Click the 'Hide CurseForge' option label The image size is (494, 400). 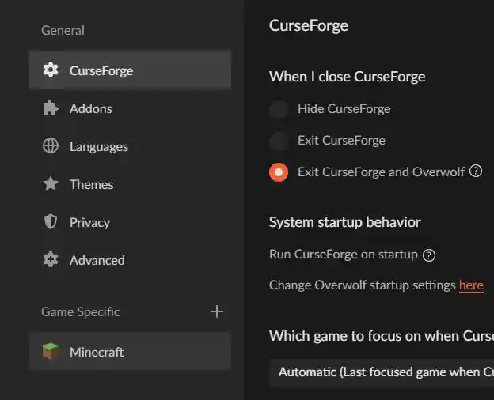(344, 109)
